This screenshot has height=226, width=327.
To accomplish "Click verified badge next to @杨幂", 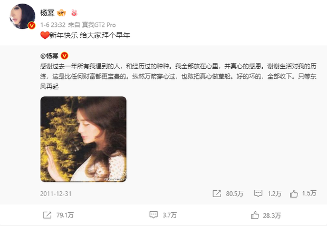I will coord(64,56).
